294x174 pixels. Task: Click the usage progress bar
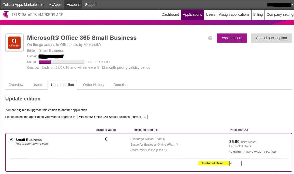point(61,62)
